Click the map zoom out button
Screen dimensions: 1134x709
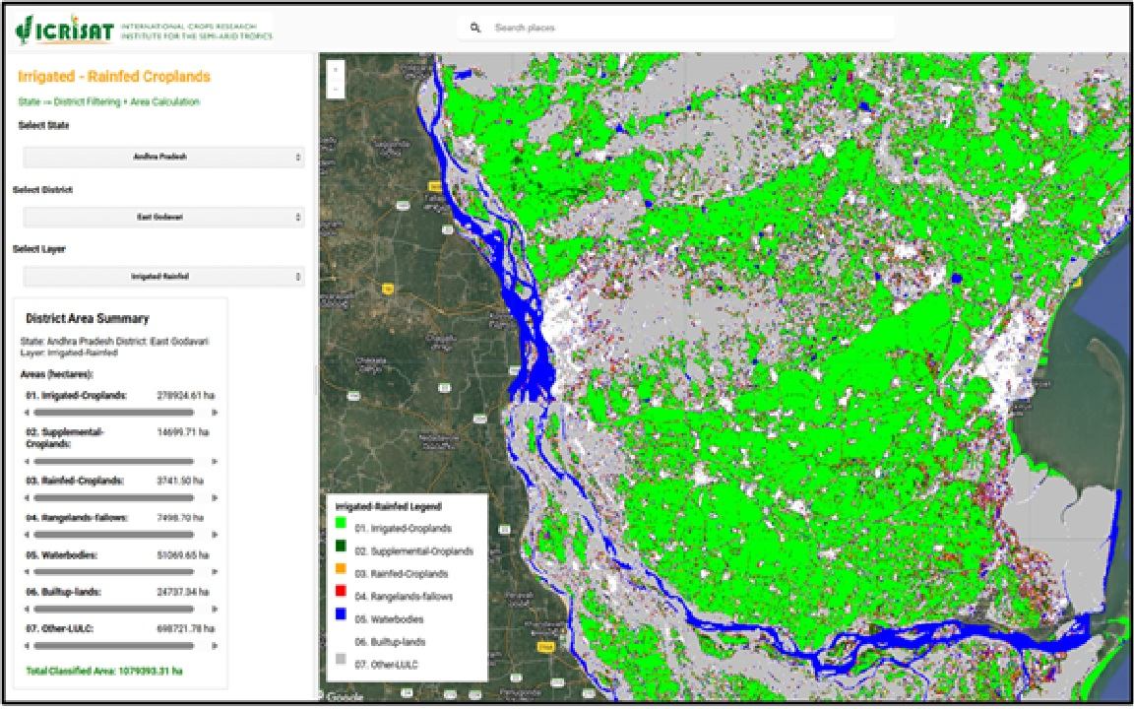pos(337,90)
